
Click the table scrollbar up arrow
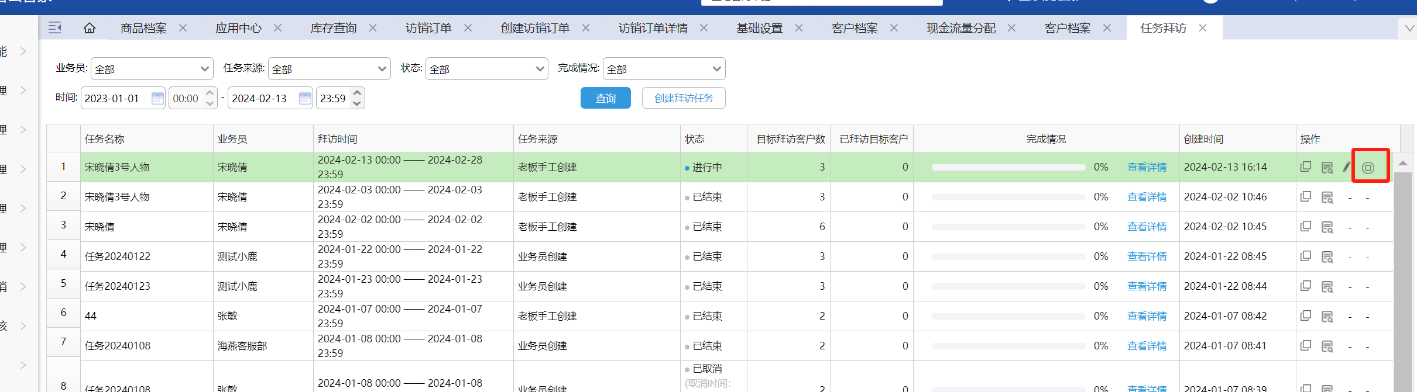pyautogui.click(x=1402, y=163)
